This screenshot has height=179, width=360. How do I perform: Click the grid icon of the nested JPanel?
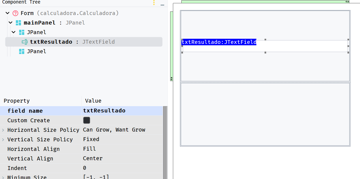(21, 32)
